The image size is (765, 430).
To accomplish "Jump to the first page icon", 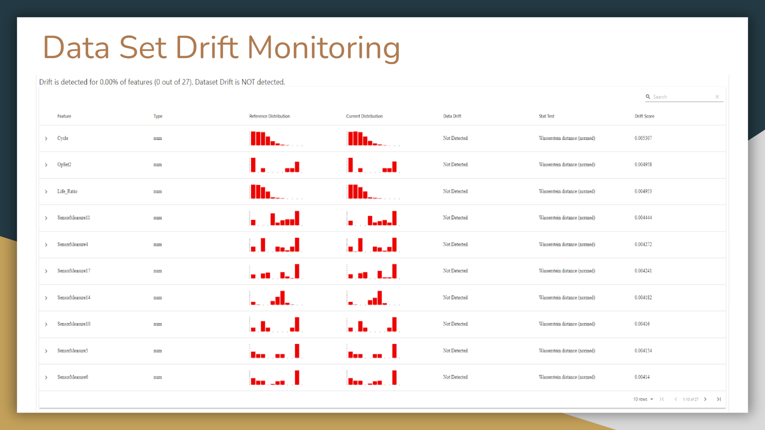I will click(x=662, y=399).
